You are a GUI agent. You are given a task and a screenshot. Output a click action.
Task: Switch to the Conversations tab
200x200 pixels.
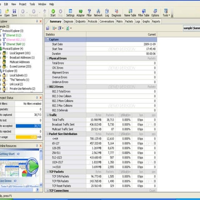107,21
